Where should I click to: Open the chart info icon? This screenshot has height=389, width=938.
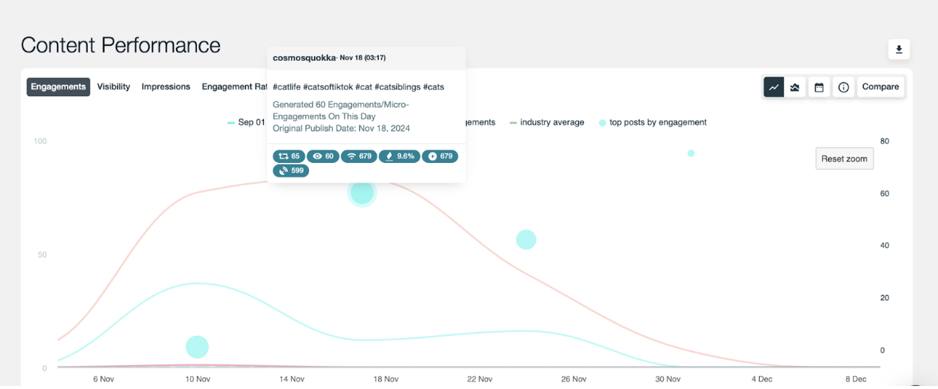point(843,87)
